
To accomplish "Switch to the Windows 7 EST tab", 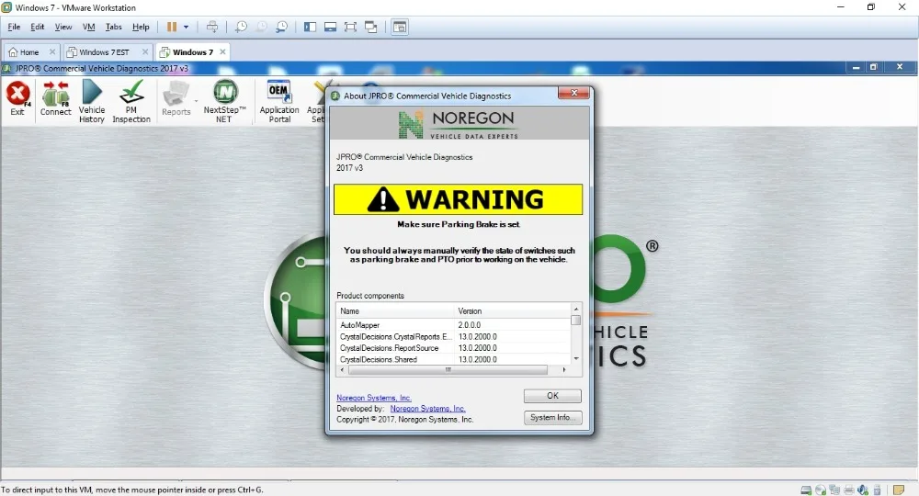I will click(106, 52).
